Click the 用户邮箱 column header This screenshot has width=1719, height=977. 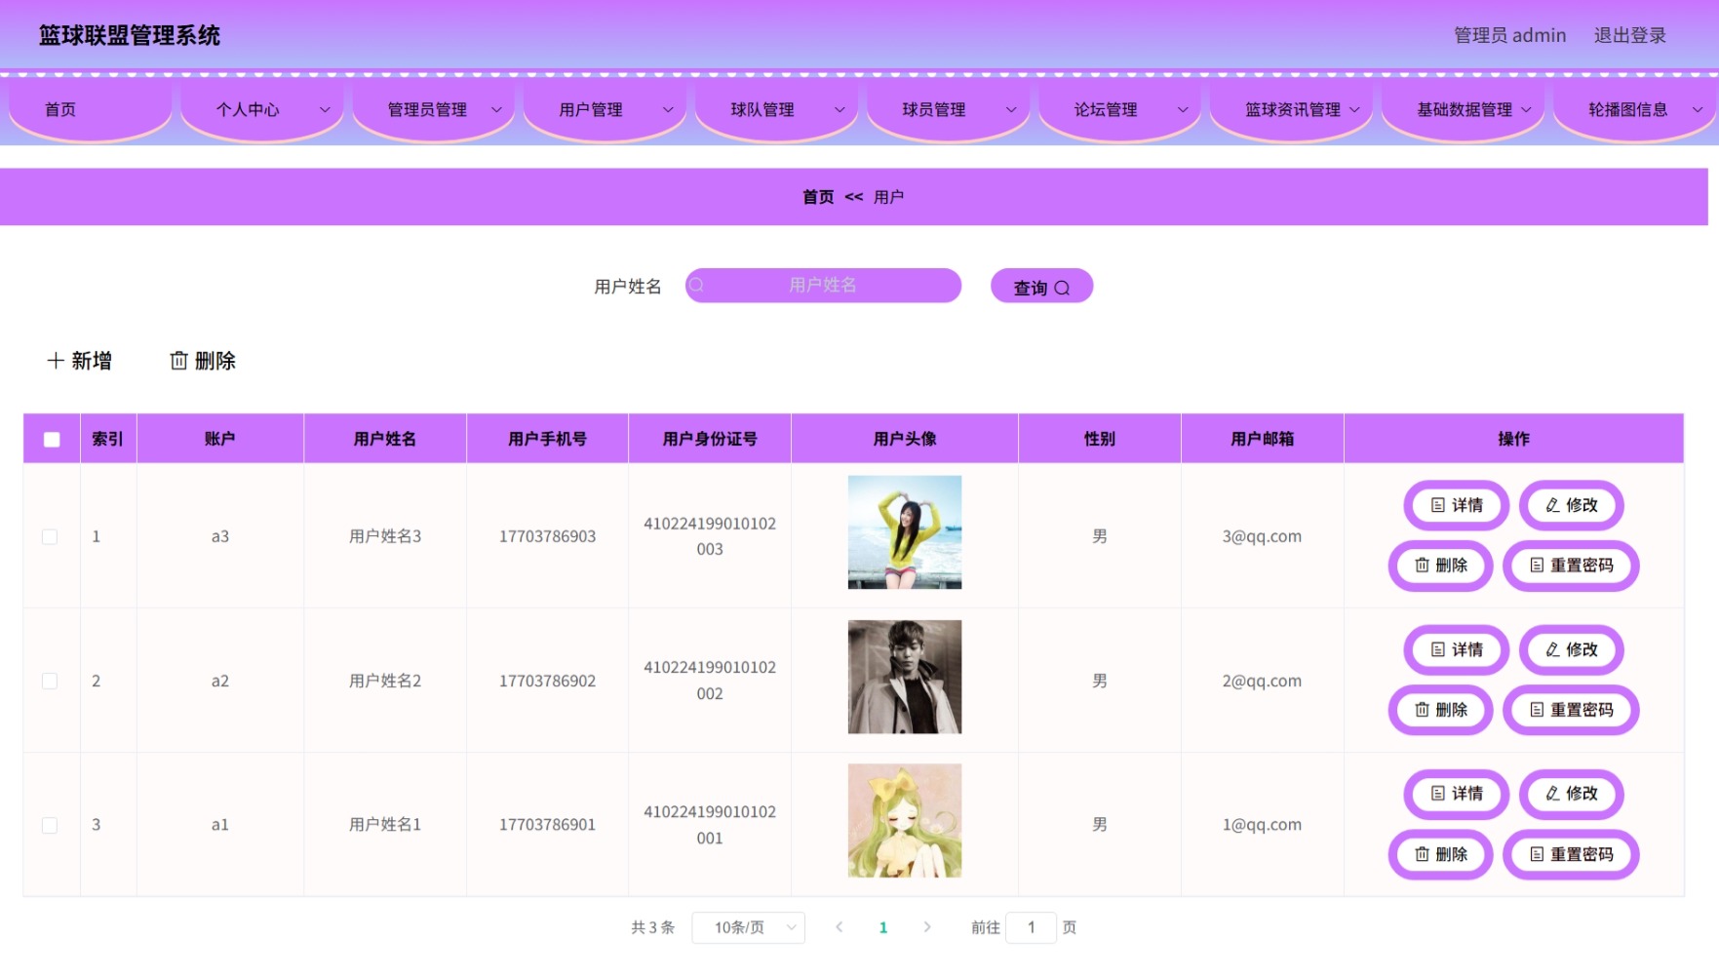click(1263, 439)
